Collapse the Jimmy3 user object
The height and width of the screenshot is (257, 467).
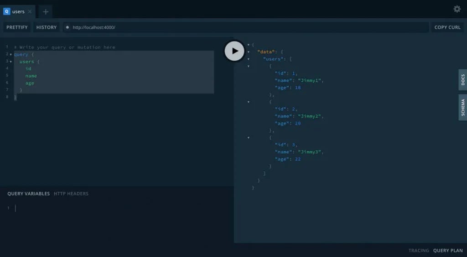pos(249,138)
